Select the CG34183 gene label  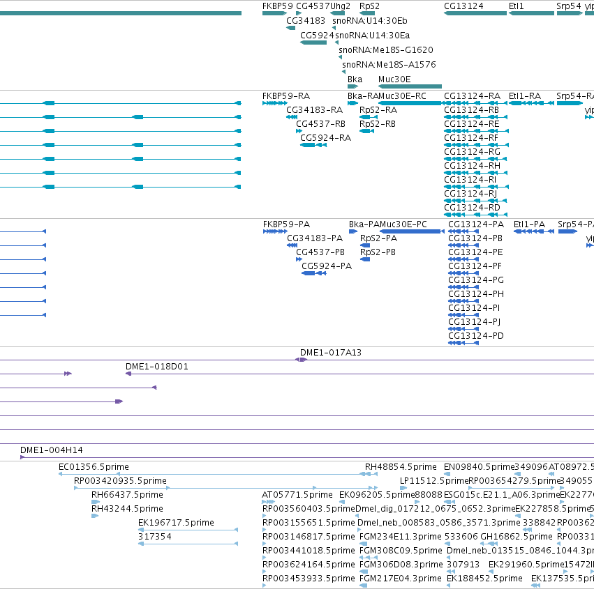click(x=306, y=21)
